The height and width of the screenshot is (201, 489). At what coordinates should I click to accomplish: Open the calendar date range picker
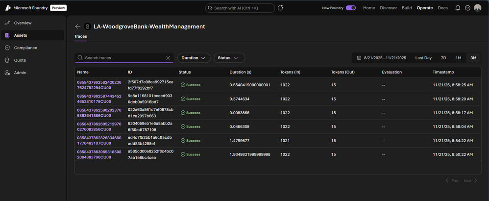coord(382,58)
